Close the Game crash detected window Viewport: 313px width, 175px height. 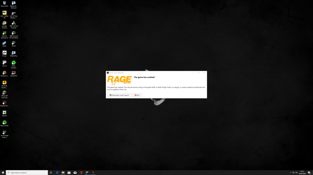point(204,73)
